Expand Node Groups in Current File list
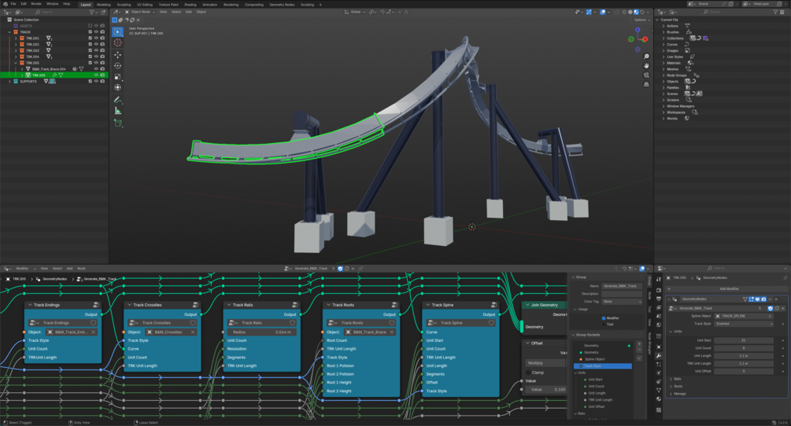Screen dimensions: 791x426 click(663, 75)
